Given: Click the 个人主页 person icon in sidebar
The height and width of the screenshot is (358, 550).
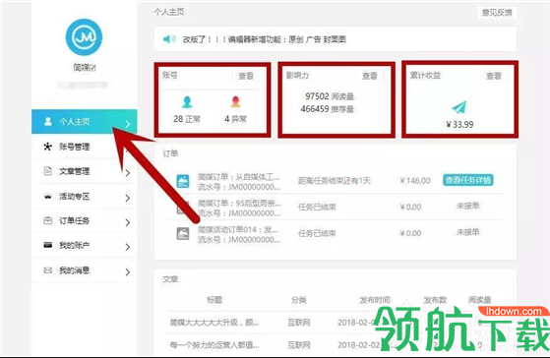Looking at the screenshot, I should point(48,121).
